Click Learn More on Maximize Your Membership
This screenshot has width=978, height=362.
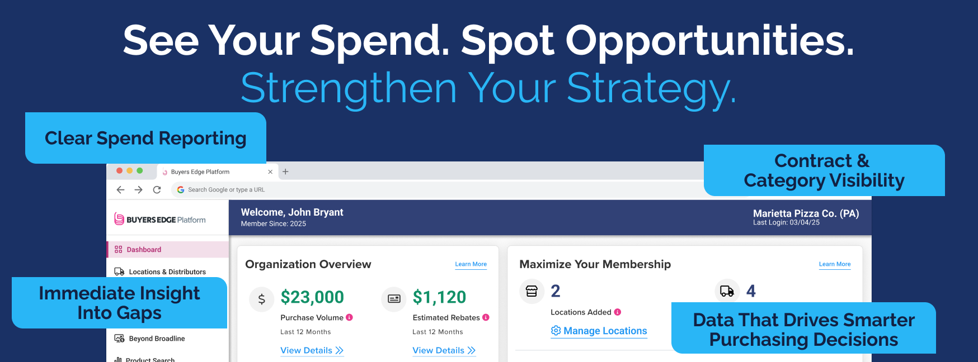(x=834, y=264)
